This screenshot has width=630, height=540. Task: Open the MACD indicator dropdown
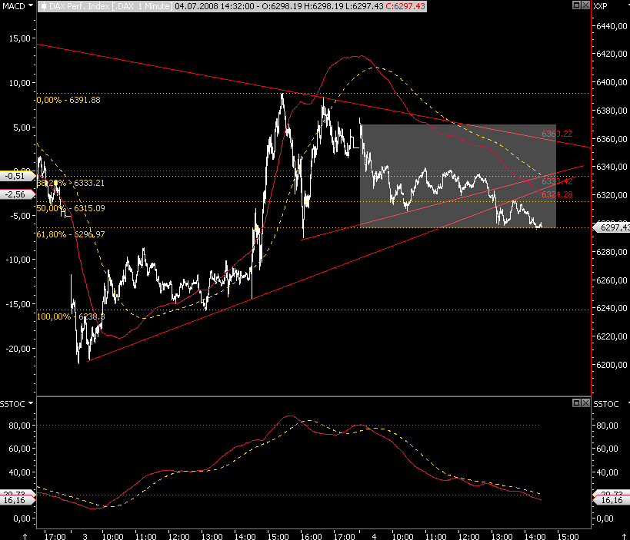click(x=31, y=5)
